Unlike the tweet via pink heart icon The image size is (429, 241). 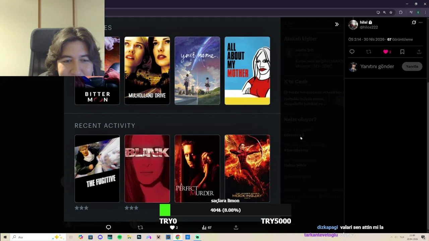coord(385,52)
